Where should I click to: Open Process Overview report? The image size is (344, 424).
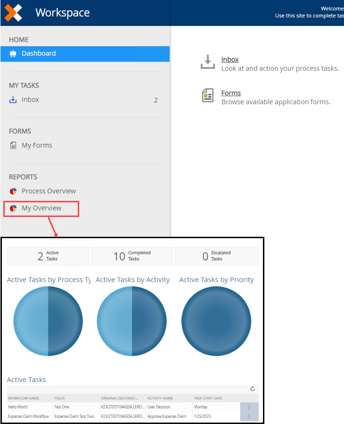[49, 191]
